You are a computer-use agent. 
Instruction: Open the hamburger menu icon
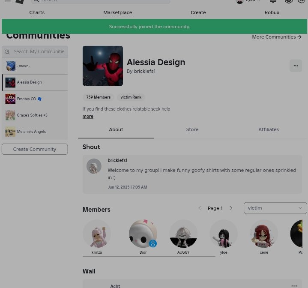point(8,1)
